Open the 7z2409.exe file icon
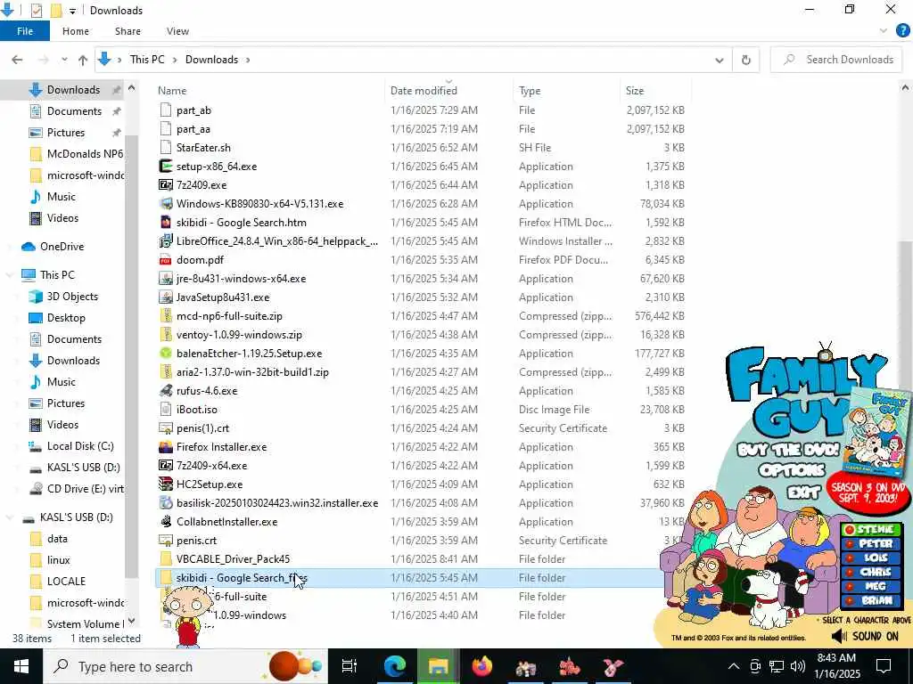913x684 pixels. point(166,185)
